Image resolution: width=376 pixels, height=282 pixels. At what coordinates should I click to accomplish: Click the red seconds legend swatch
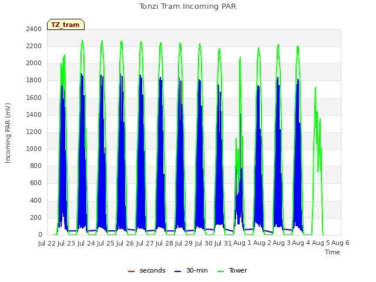click(x=131, y=271)
